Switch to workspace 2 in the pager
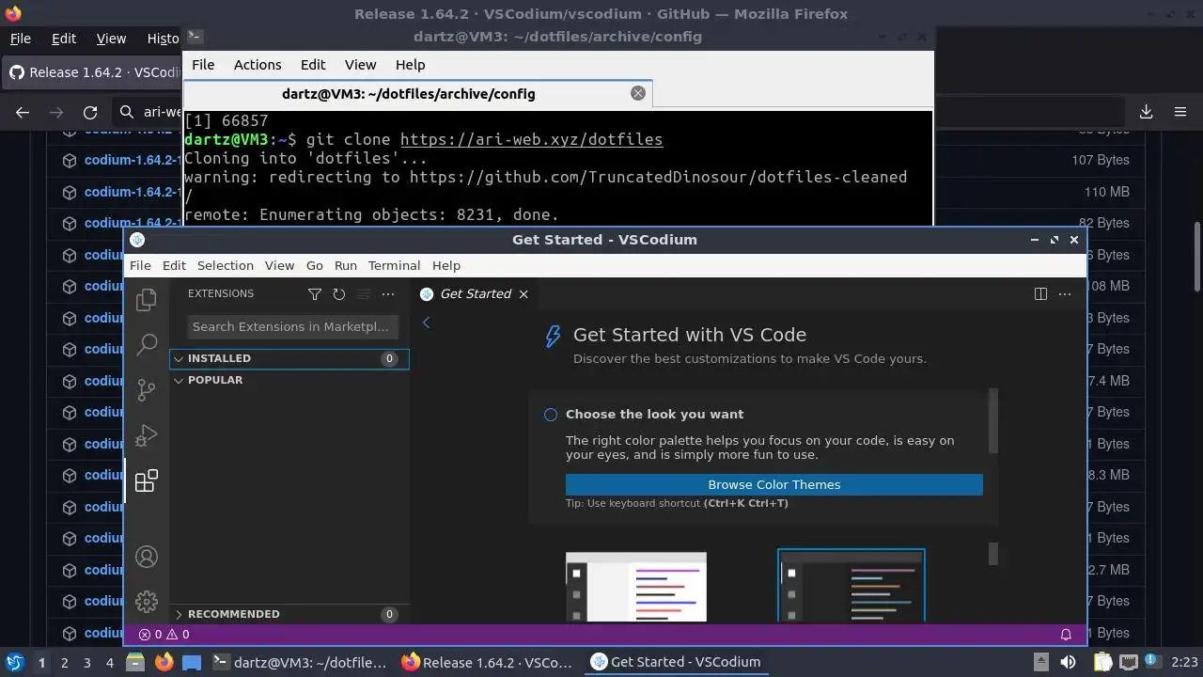This screenshot has width=1203, height=677. 64,662
